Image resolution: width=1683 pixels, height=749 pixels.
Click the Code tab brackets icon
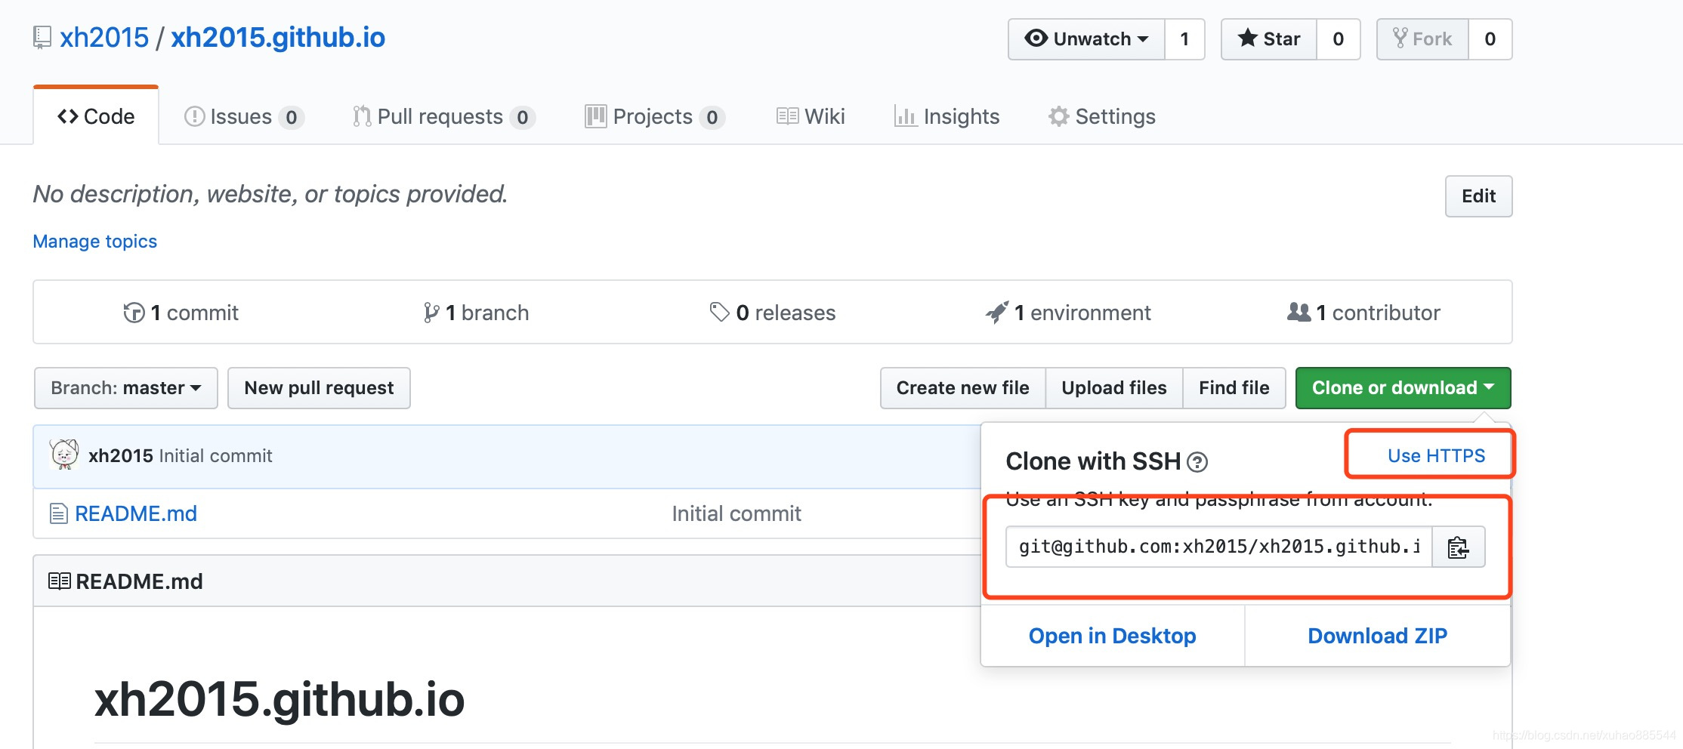[68, 116]
